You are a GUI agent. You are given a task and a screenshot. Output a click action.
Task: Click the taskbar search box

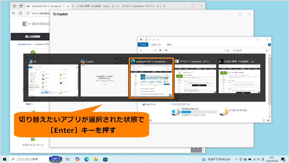point(36,159)
